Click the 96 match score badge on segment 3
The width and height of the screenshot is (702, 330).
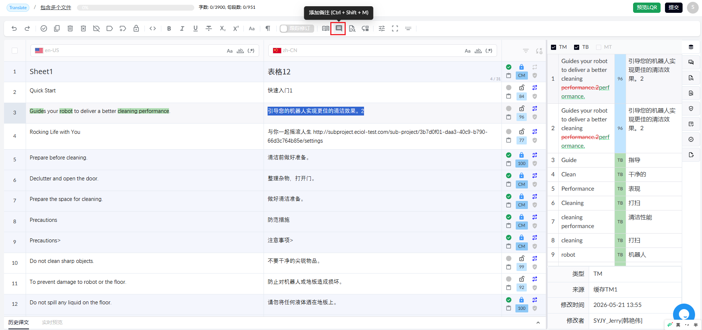pyautogui.click(x=522, y=117)
